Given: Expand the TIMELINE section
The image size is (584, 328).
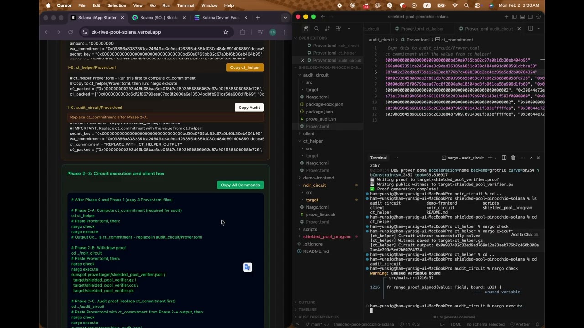Looking at the screenshot, I should 308,309.
